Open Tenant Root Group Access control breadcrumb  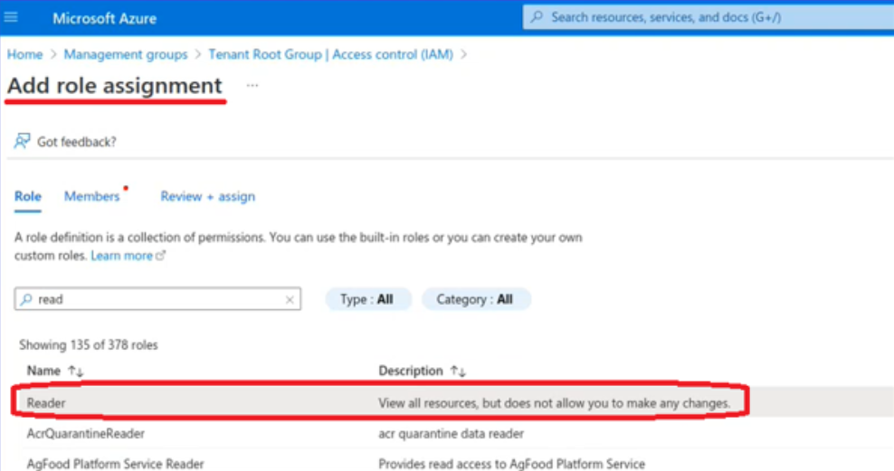coord(330,54)
